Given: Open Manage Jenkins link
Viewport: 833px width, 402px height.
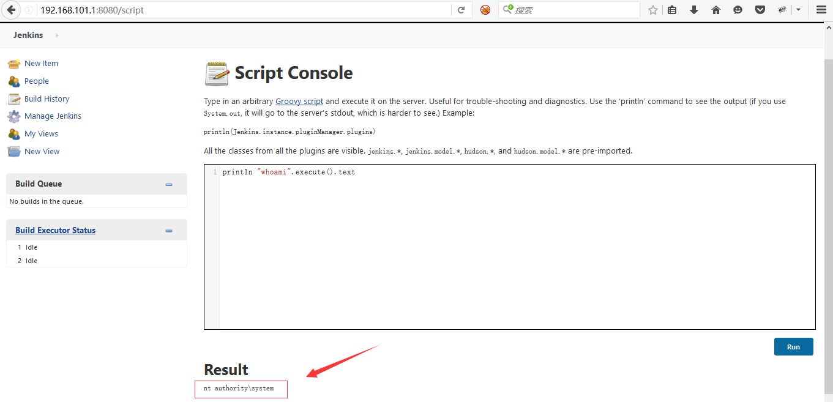Looking at the screenshot, I should (x=53, y=116).
